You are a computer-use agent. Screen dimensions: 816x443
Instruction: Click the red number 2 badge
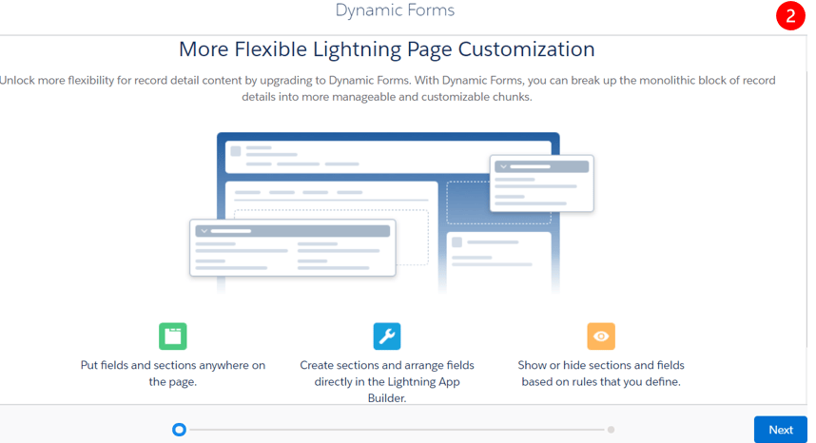(790, 16)
